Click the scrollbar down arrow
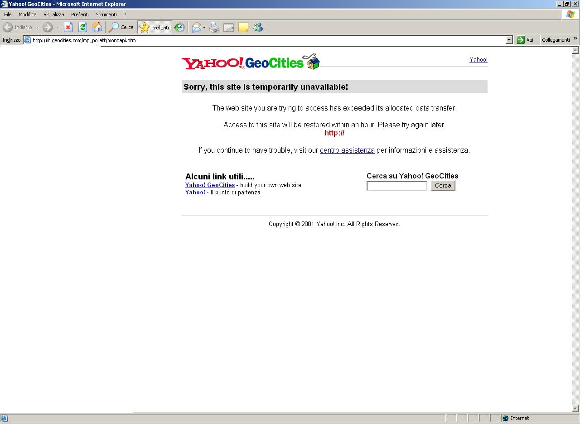580x424 pixels. 575,409
